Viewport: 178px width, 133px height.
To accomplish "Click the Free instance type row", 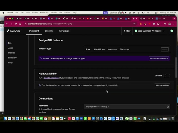I will 127,49.
